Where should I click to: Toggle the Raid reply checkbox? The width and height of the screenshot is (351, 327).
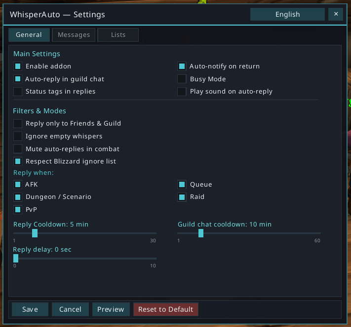pos(182,197)
